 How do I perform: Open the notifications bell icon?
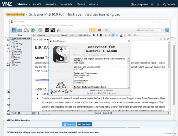coord(158,5)
